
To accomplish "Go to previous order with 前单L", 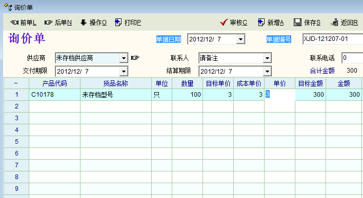I will 23,23.
